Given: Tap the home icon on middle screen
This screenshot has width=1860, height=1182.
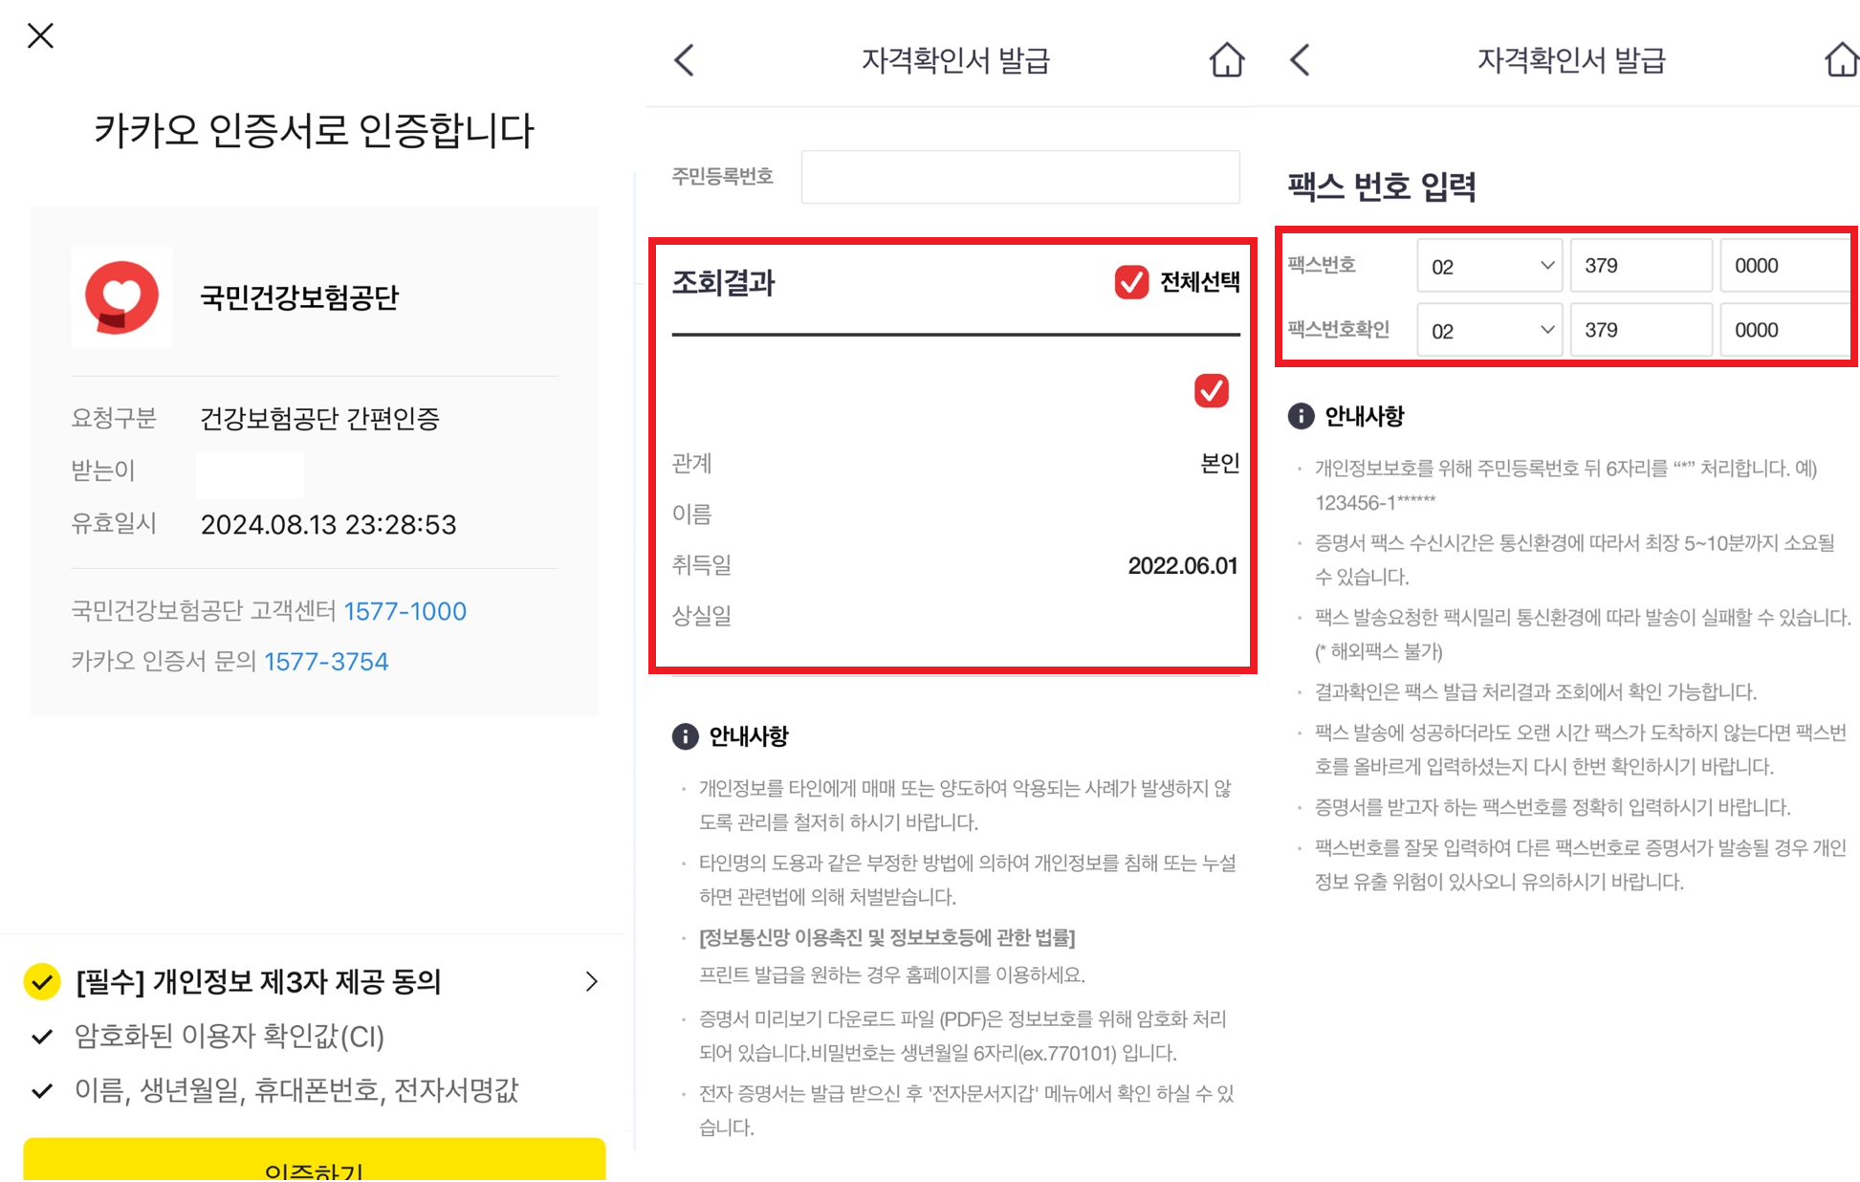Looking at the screenshot, I should (1226, 60).
